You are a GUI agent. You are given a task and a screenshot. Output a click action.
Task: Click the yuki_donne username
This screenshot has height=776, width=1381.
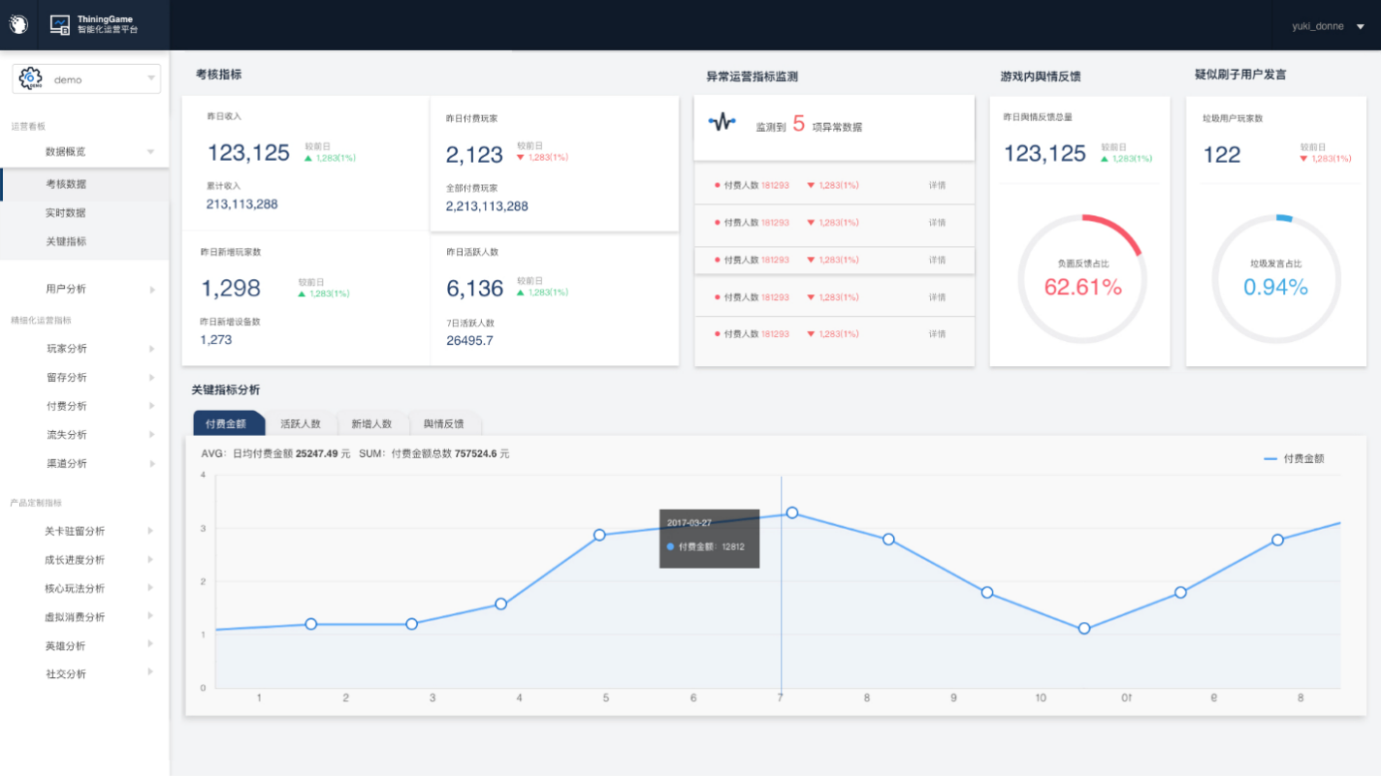pos(1318,26)
